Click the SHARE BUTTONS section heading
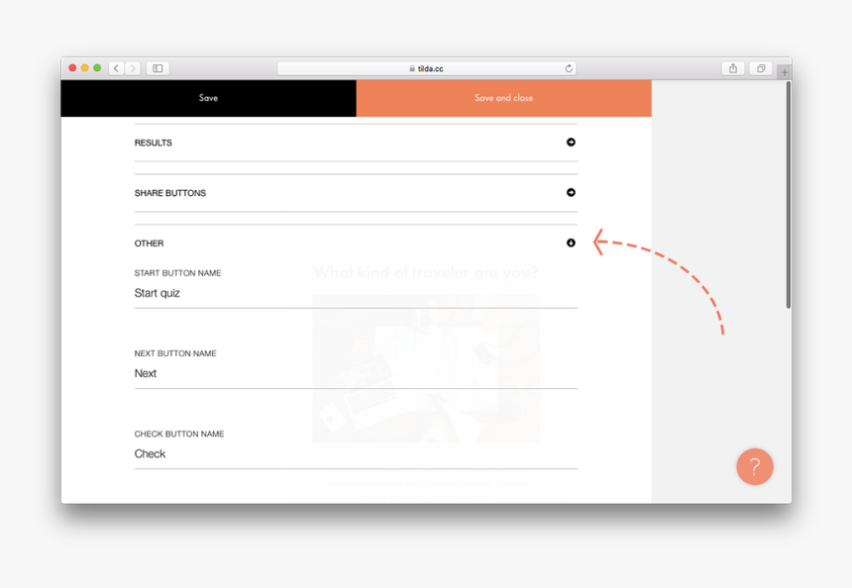Screen dimensions: 852x588 click(170, 193)
